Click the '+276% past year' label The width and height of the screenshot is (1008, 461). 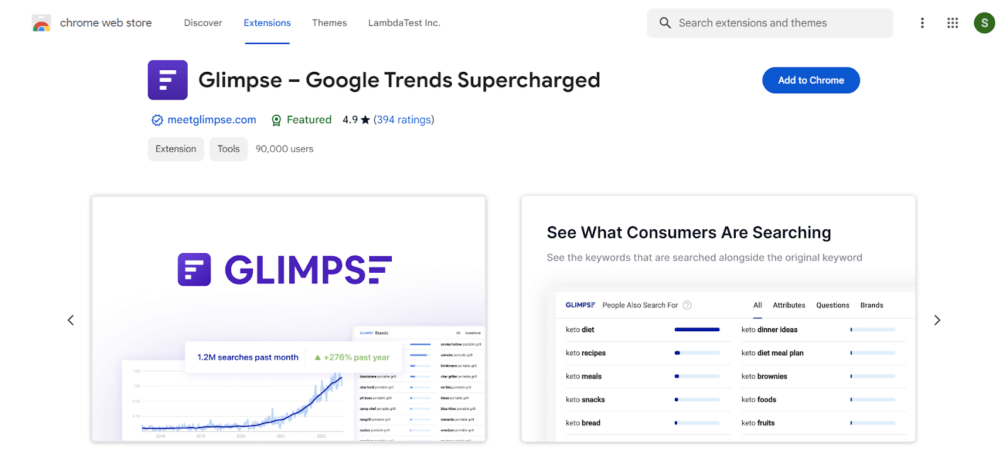coord(352,357)
